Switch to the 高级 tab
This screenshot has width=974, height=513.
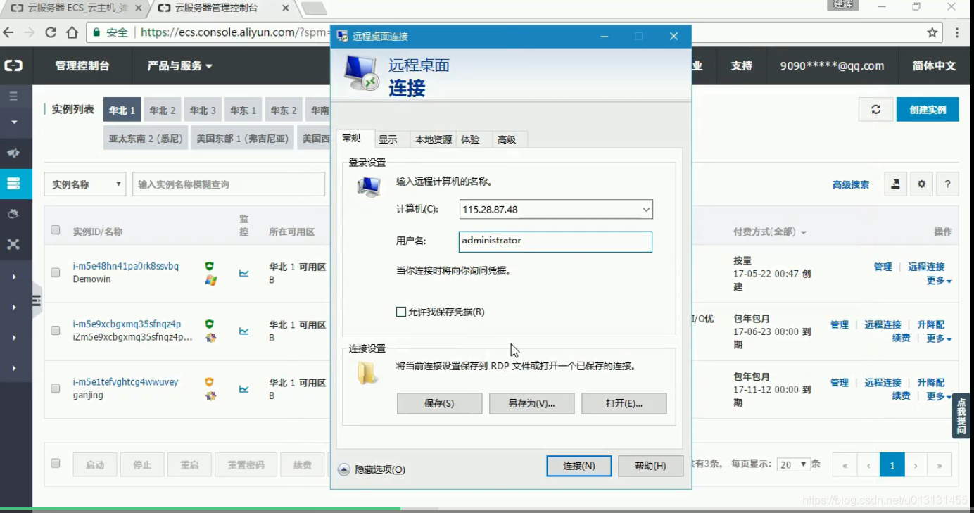pyautogui.click(x=507, y=139)
